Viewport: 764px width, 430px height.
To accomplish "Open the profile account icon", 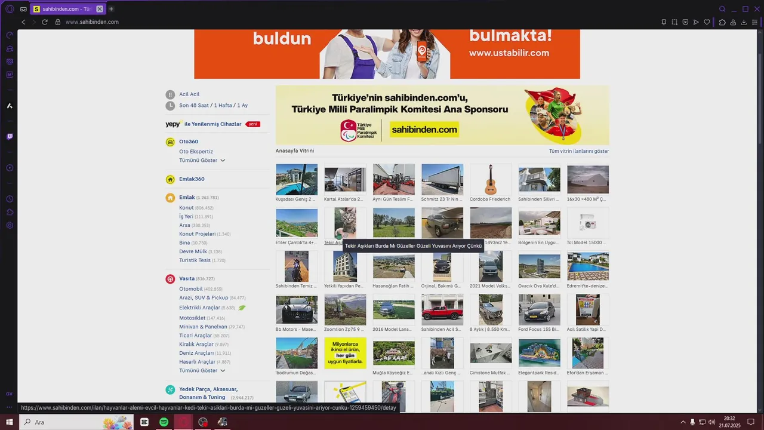I will tap(734, 22).
